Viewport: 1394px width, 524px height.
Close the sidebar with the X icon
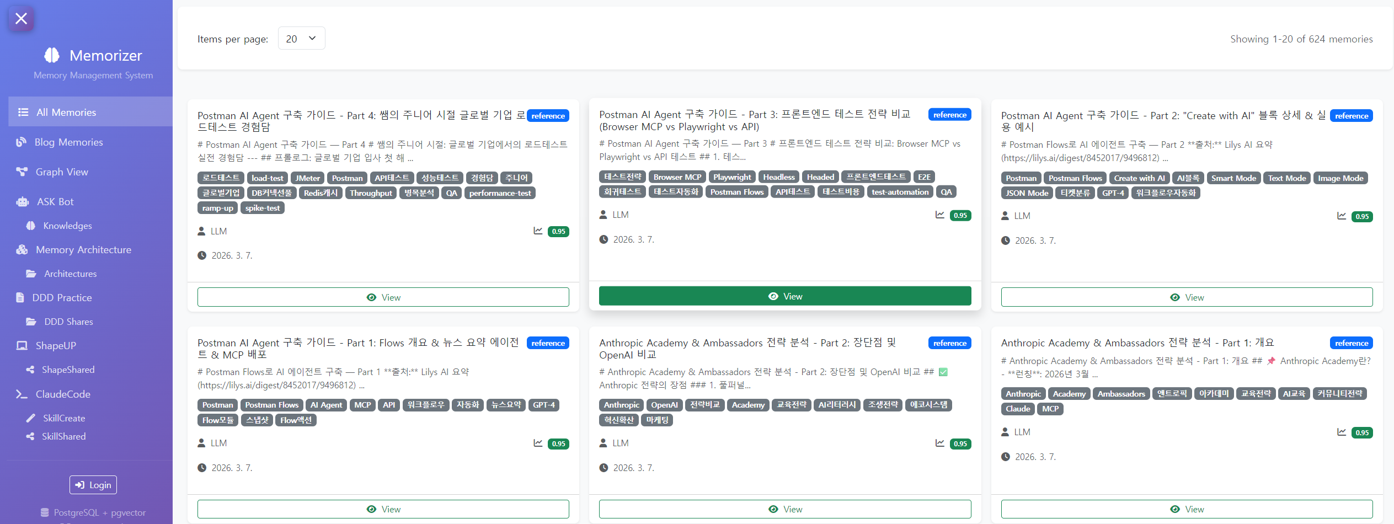coord(21,19)
